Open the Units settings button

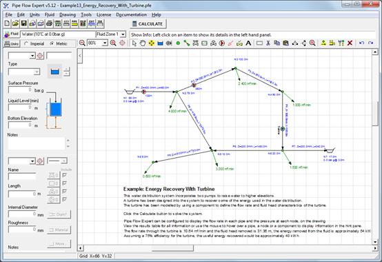click(x=12, y=44)
